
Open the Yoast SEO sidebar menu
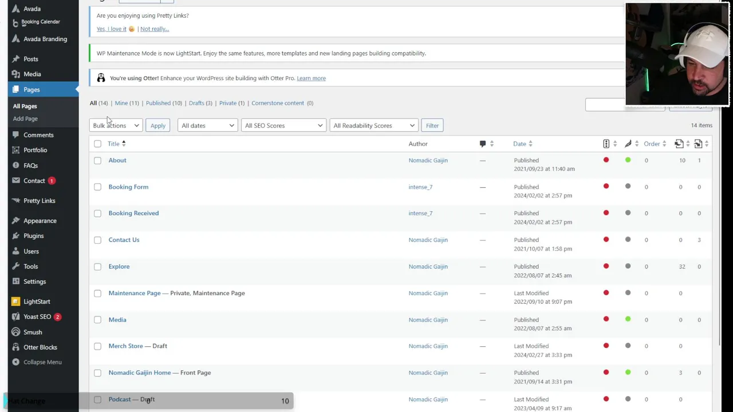click(37, 316)
